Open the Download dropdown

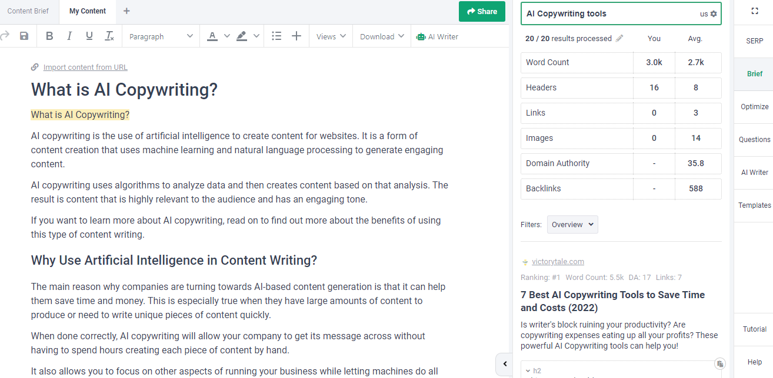coord(382,36)
